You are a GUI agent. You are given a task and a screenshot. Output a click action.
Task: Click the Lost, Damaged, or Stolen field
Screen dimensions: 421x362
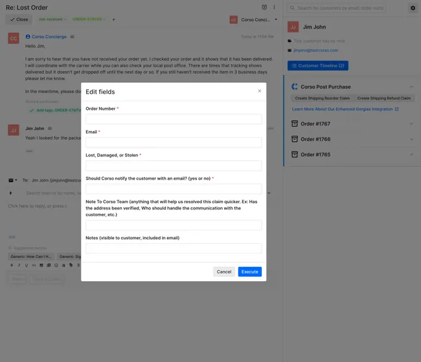tap(174, 166)
